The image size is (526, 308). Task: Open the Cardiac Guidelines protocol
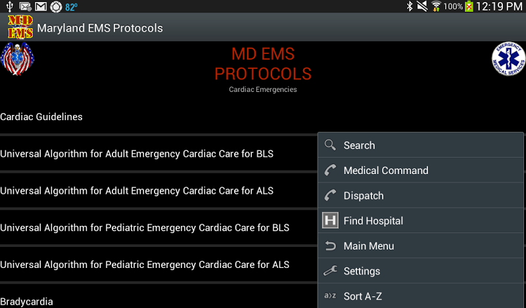tap(41, 117)
